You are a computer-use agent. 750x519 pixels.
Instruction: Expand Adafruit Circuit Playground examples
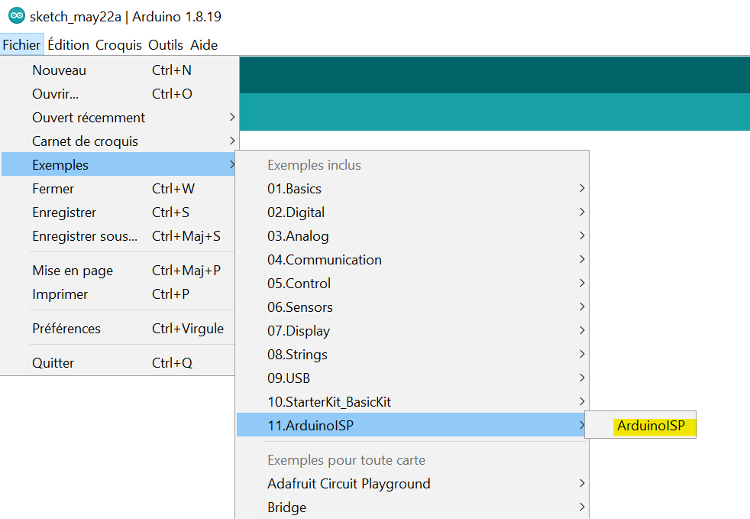pyautogui.click(x=412, y=484)
